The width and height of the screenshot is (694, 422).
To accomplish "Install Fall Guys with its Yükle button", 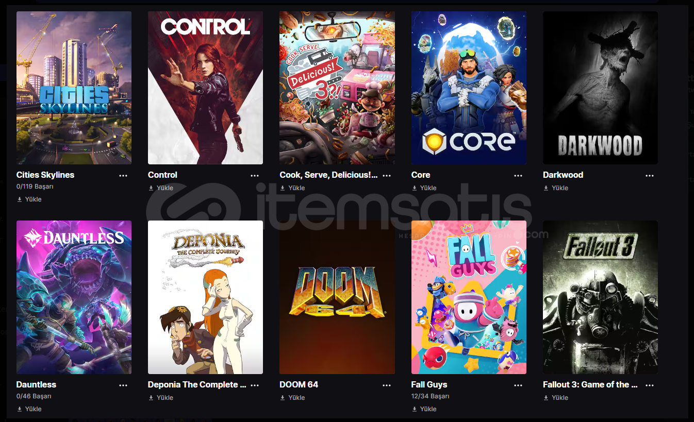I will (424, 409).
